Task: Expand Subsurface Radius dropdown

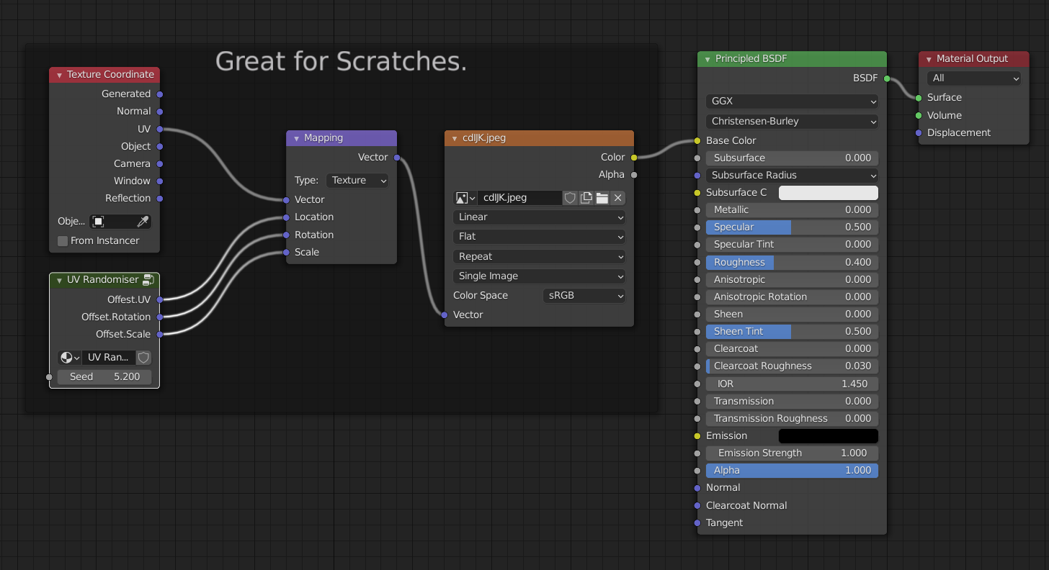Action: pos(792,175)
